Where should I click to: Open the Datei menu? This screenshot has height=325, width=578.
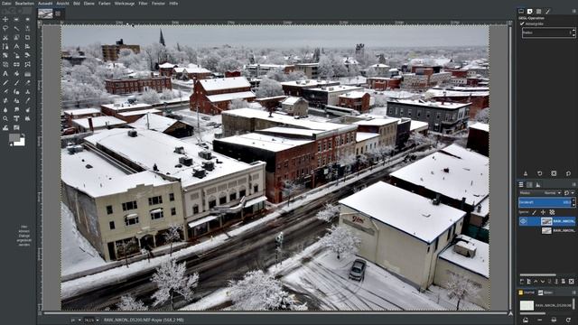point(6,4)
